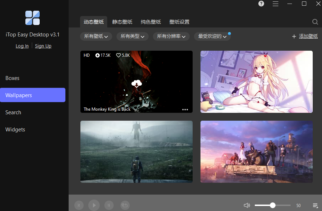Download The Monkey King wallpaper via cloud icon
This screenshot has height=211, width=322.
[x=137, y=84]
